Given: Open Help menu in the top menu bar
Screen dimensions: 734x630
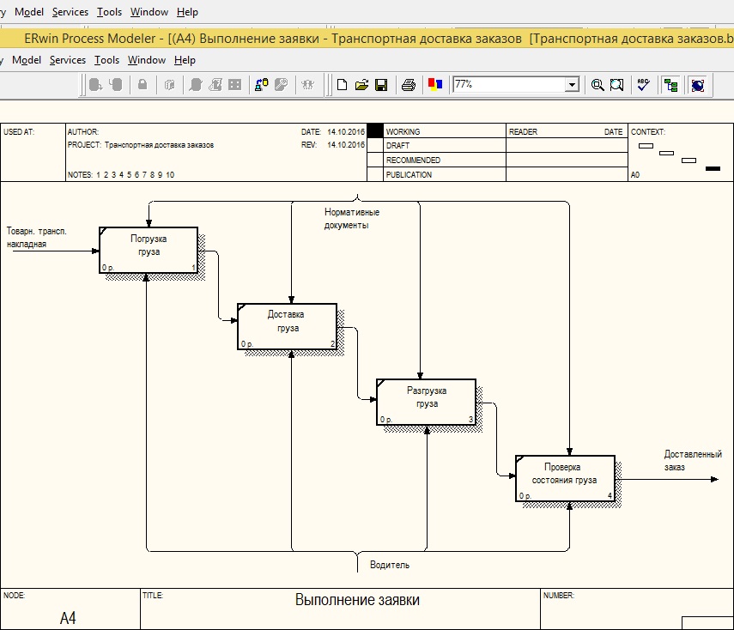Looking at the screenshot, I should (x=187, y=12).
